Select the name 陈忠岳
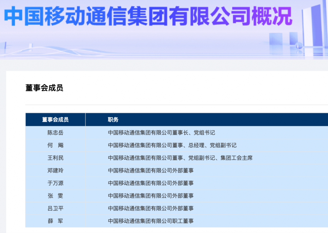The image size is (328, 233). click(x=55, y=133)
